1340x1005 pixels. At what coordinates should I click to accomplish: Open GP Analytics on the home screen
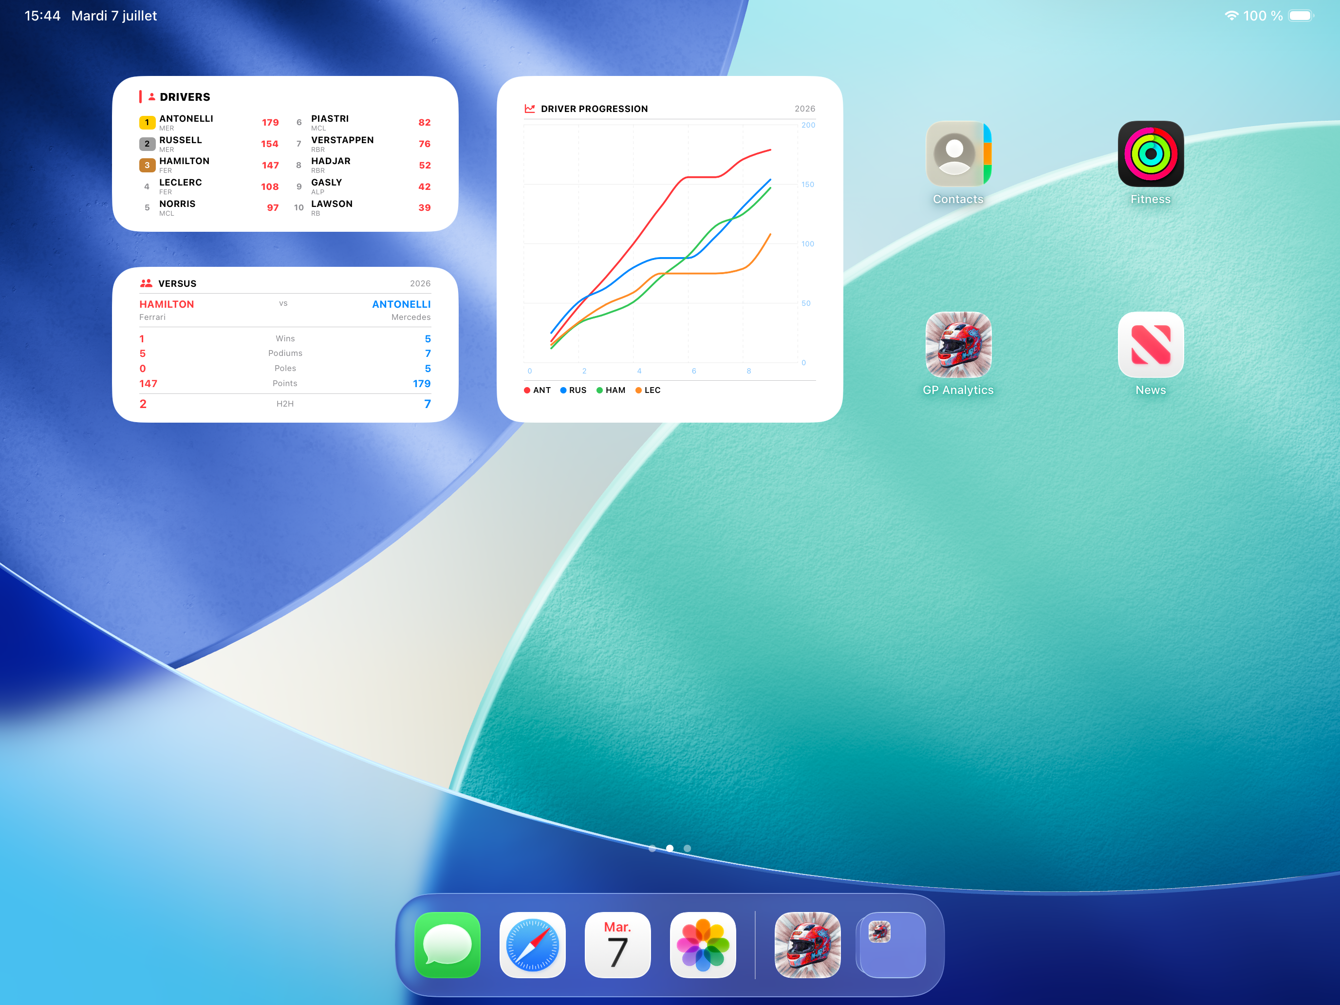[958, 345]
